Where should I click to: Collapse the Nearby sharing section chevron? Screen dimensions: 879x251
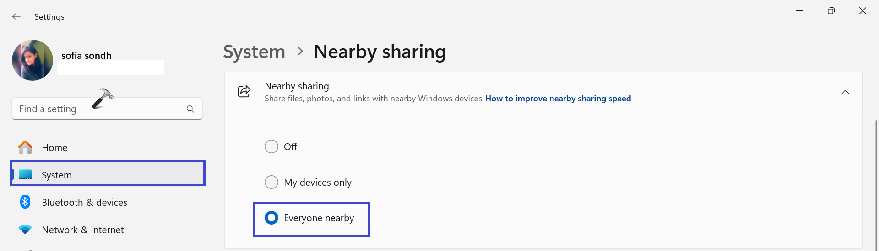pos(845,92)
